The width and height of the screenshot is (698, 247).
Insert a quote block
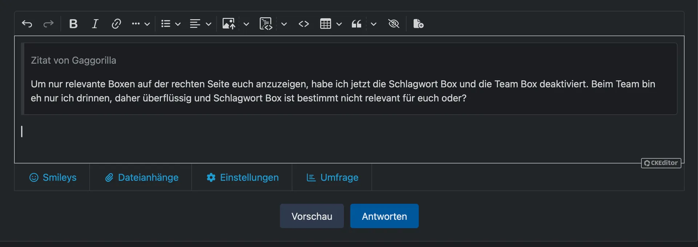coord(356,24)
